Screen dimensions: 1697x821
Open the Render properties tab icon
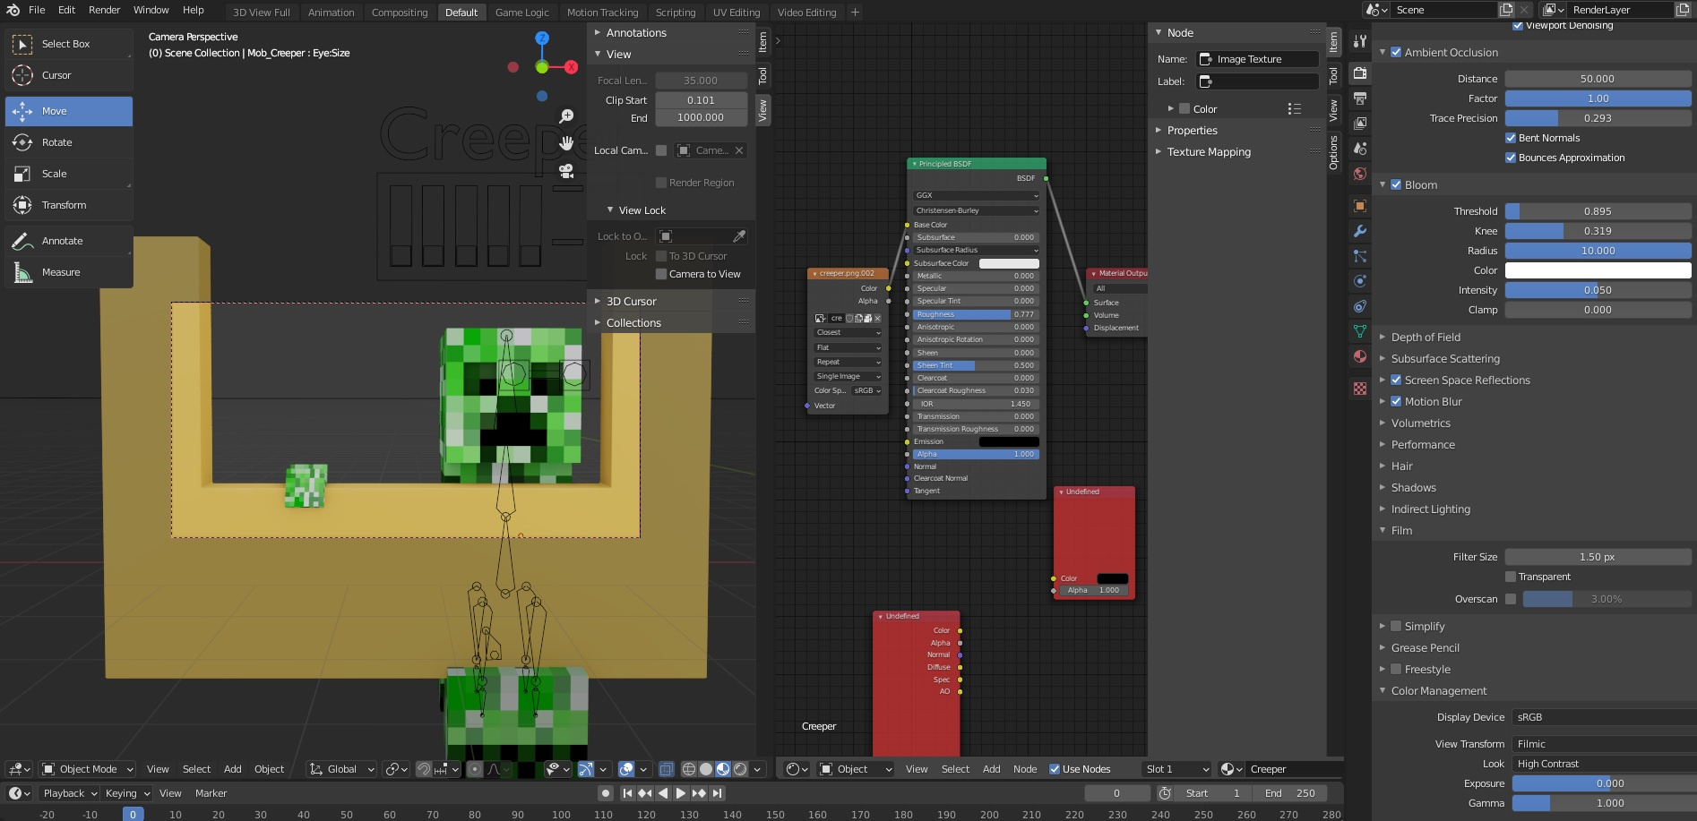pyautogui.click(x=1360, y=73)
